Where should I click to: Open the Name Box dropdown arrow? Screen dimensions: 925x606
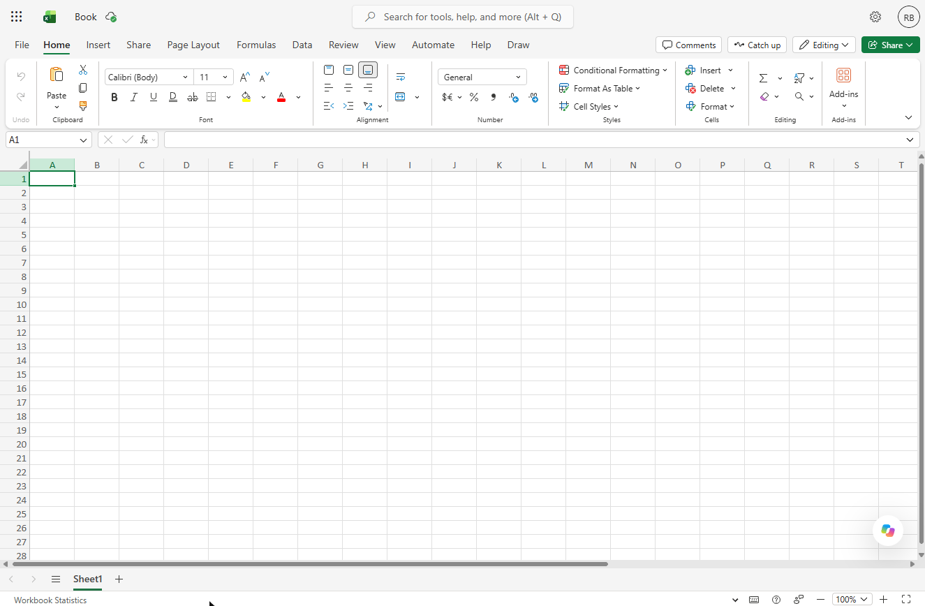(x=84, y=140)
